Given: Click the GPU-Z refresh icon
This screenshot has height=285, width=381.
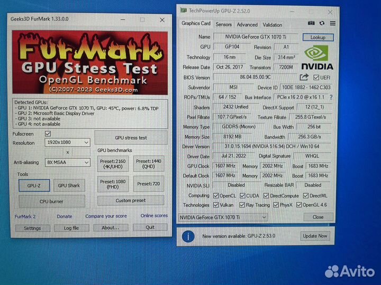Looking at the screenshot, I should point(322,23).
